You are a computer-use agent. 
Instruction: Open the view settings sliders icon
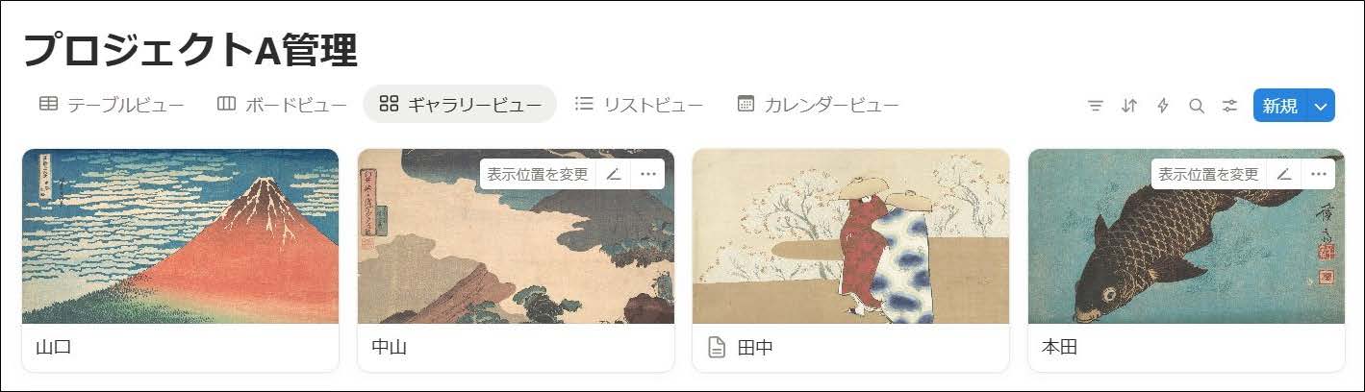[1229, 106]
